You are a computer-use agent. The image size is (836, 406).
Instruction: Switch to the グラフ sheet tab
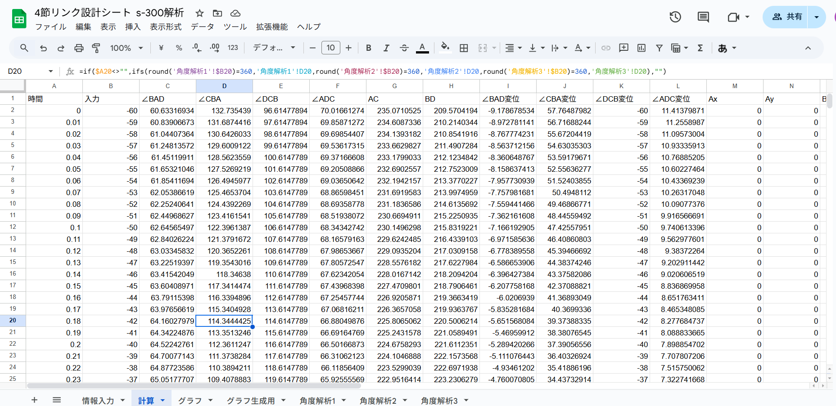[x=190, y=401]
